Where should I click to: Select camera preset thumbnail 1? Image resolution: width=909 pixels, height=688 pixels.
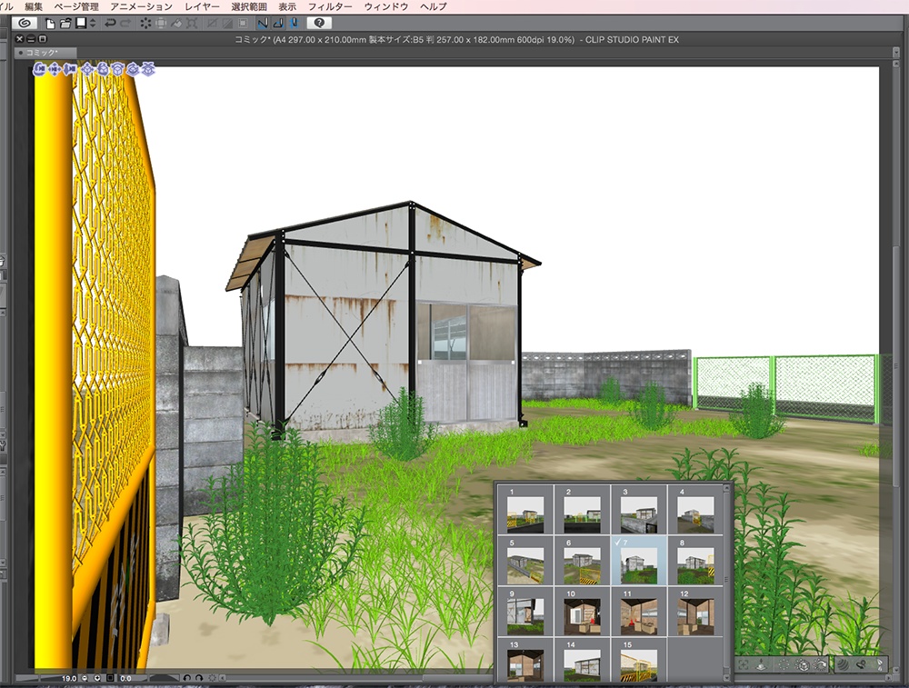coord(525,510)
